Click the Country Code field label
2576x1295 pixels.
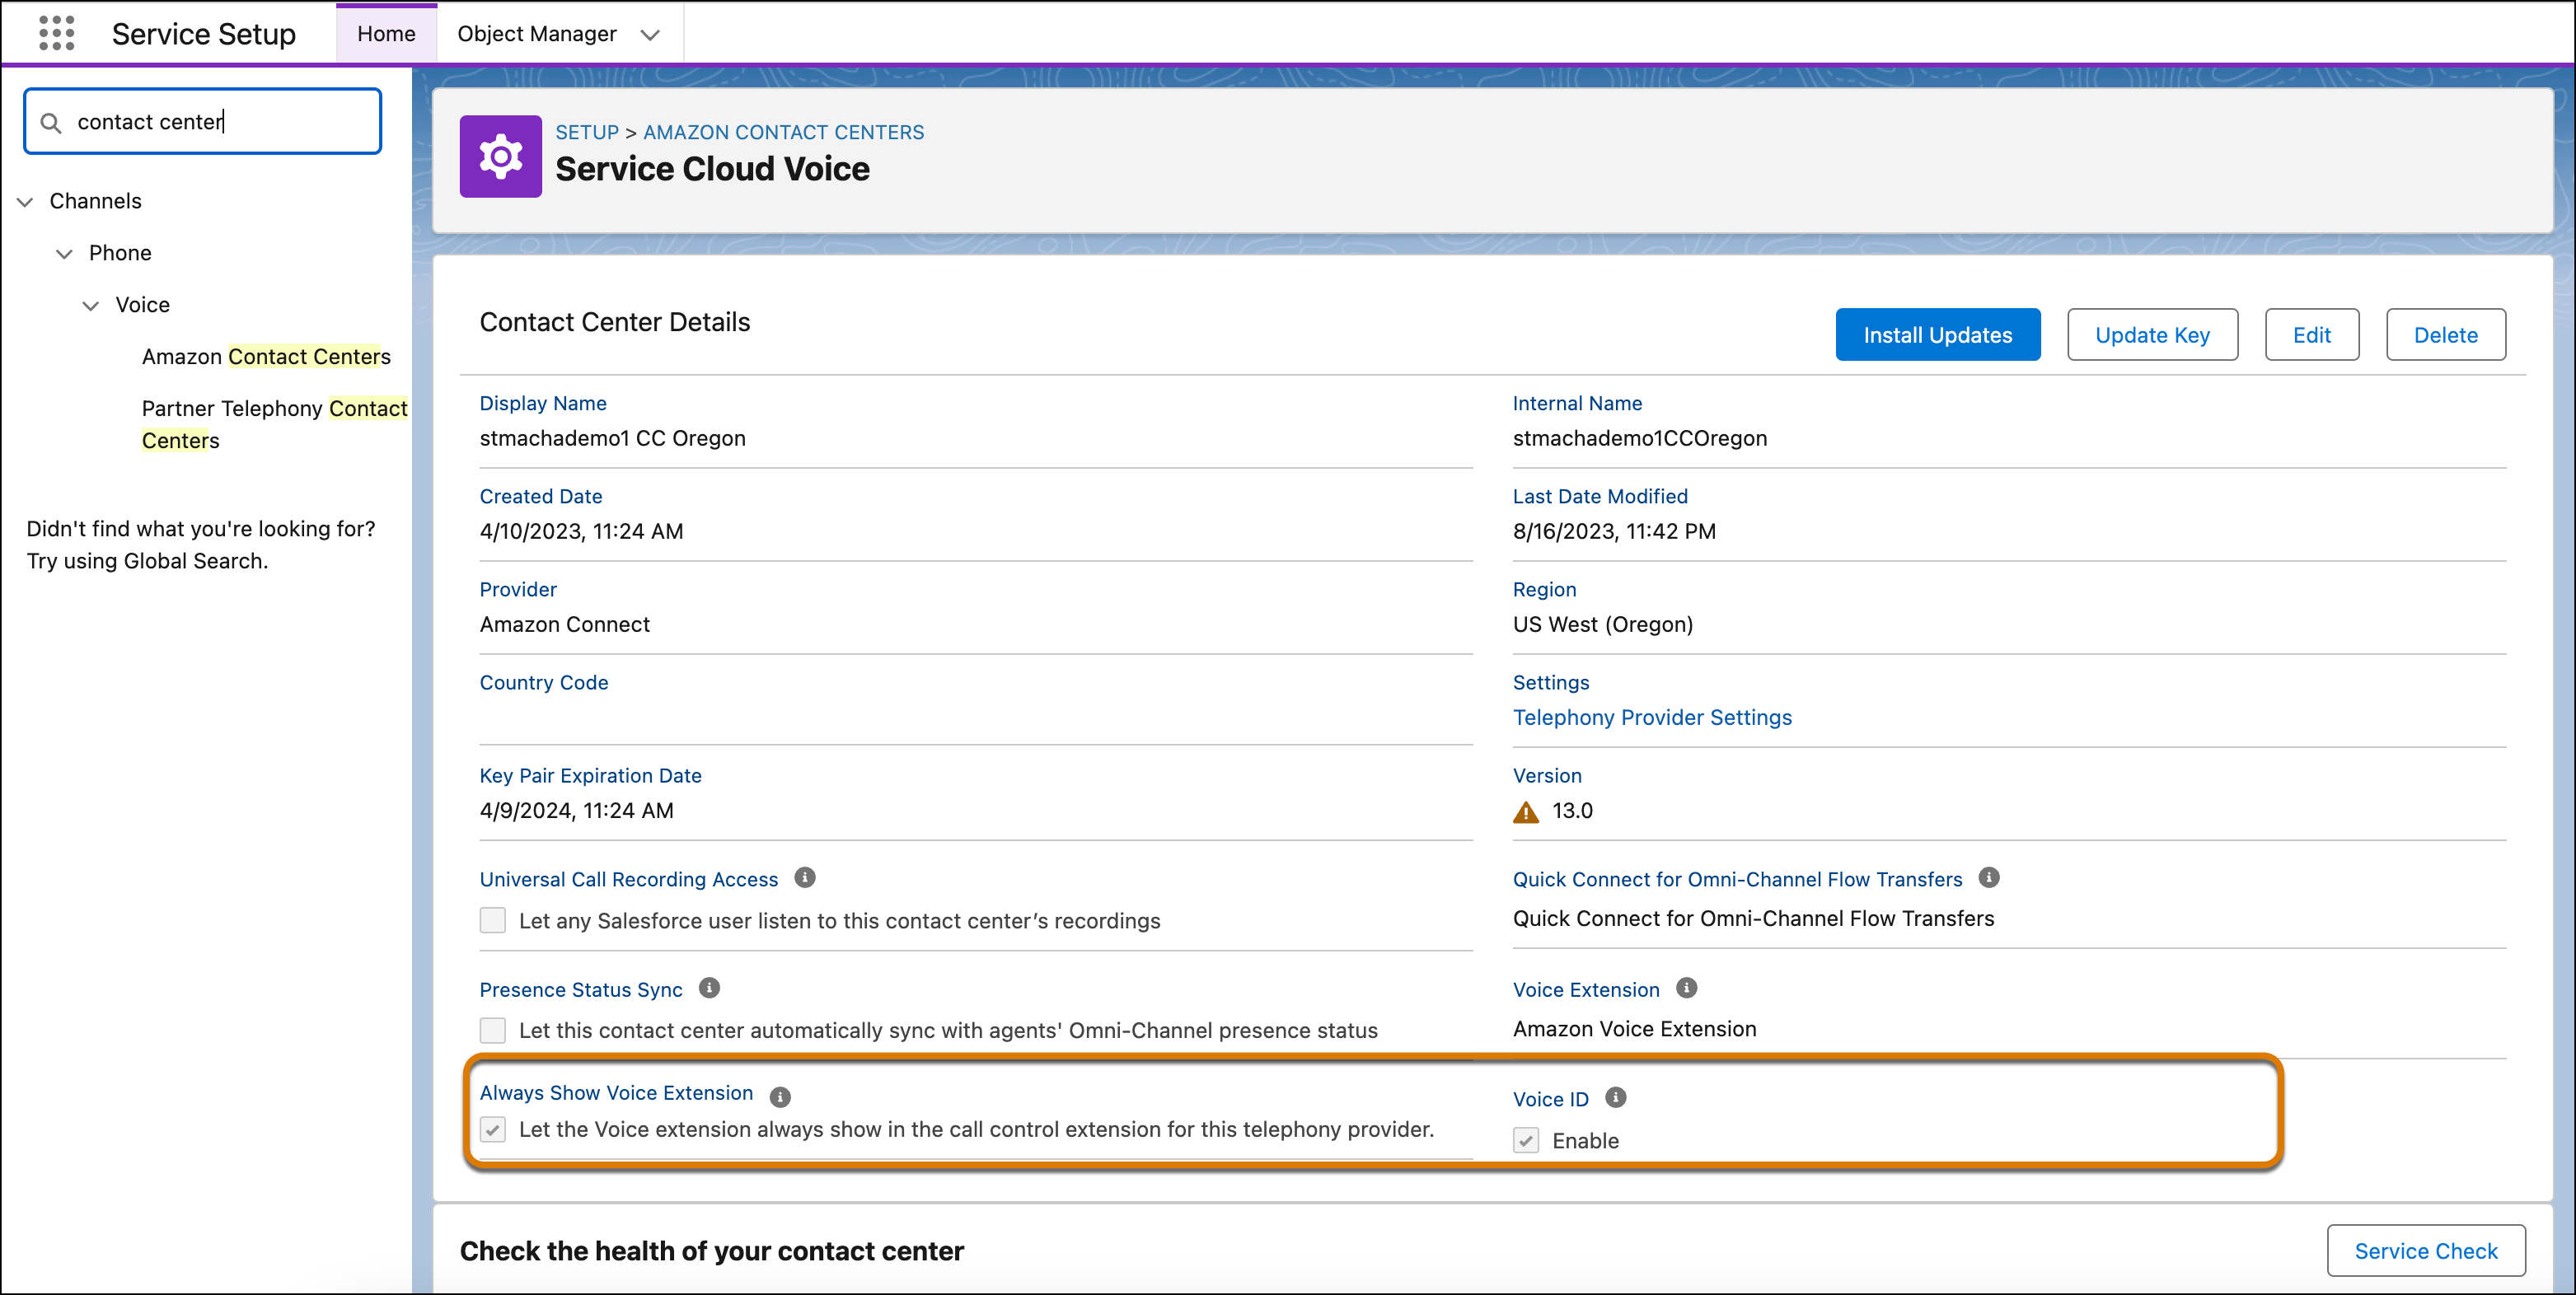pyautogui.click(x=544, y=682)
